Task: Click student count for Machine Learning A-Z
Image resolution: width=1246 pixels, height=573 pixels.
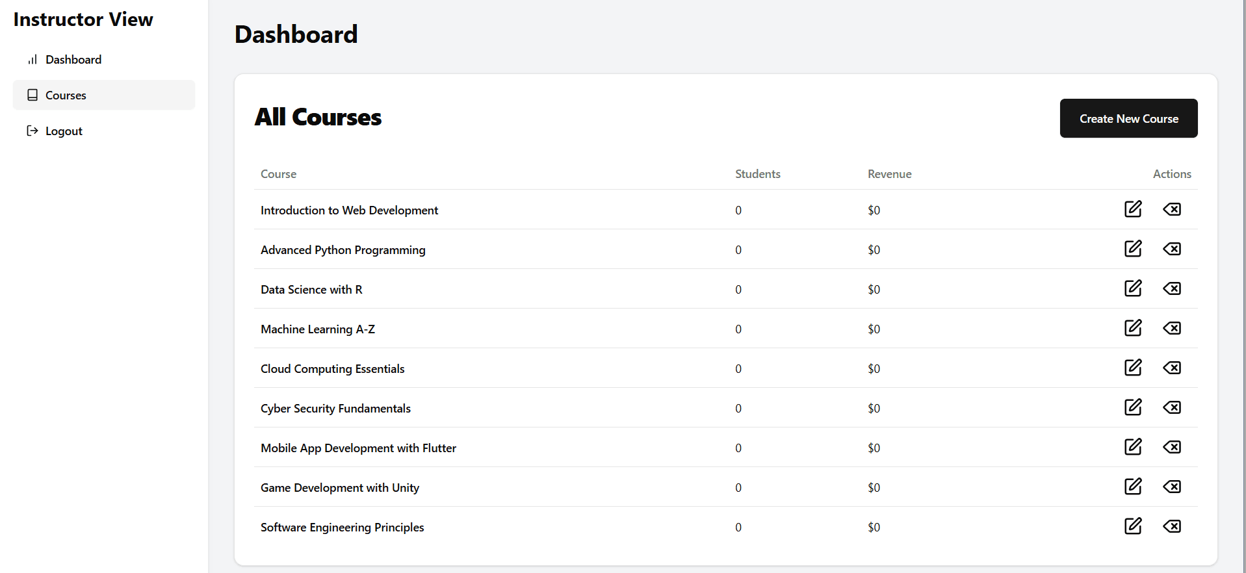Action: point(738,329)
